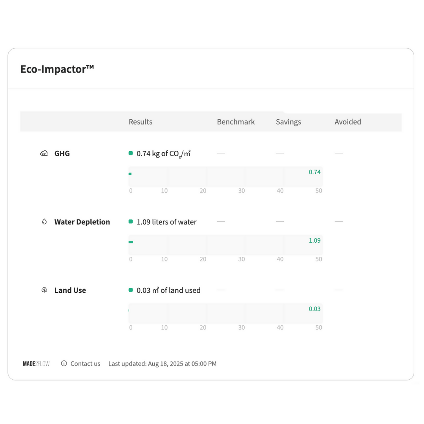Select the Benchmark column header
This screenshot has width=424, height=424.
pyautogui.click(x=236, y=122)
